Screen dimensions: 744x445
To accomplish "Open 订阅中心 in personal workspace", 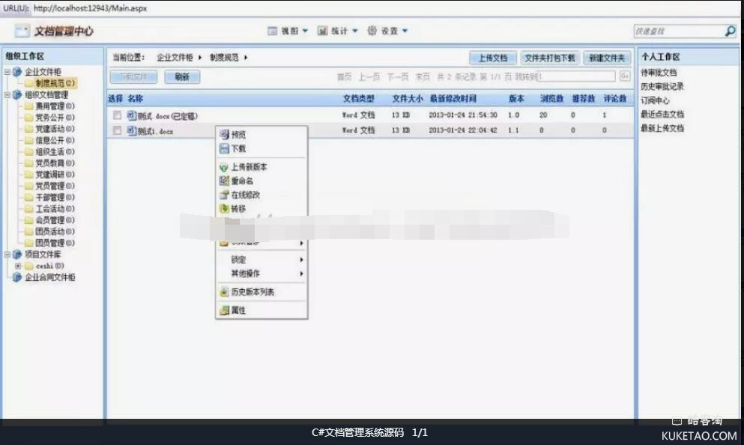I will click(655, 100).
